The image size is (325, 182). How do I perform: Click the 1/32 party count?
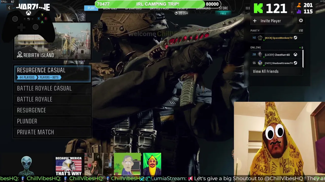click(x=301, y=31)
